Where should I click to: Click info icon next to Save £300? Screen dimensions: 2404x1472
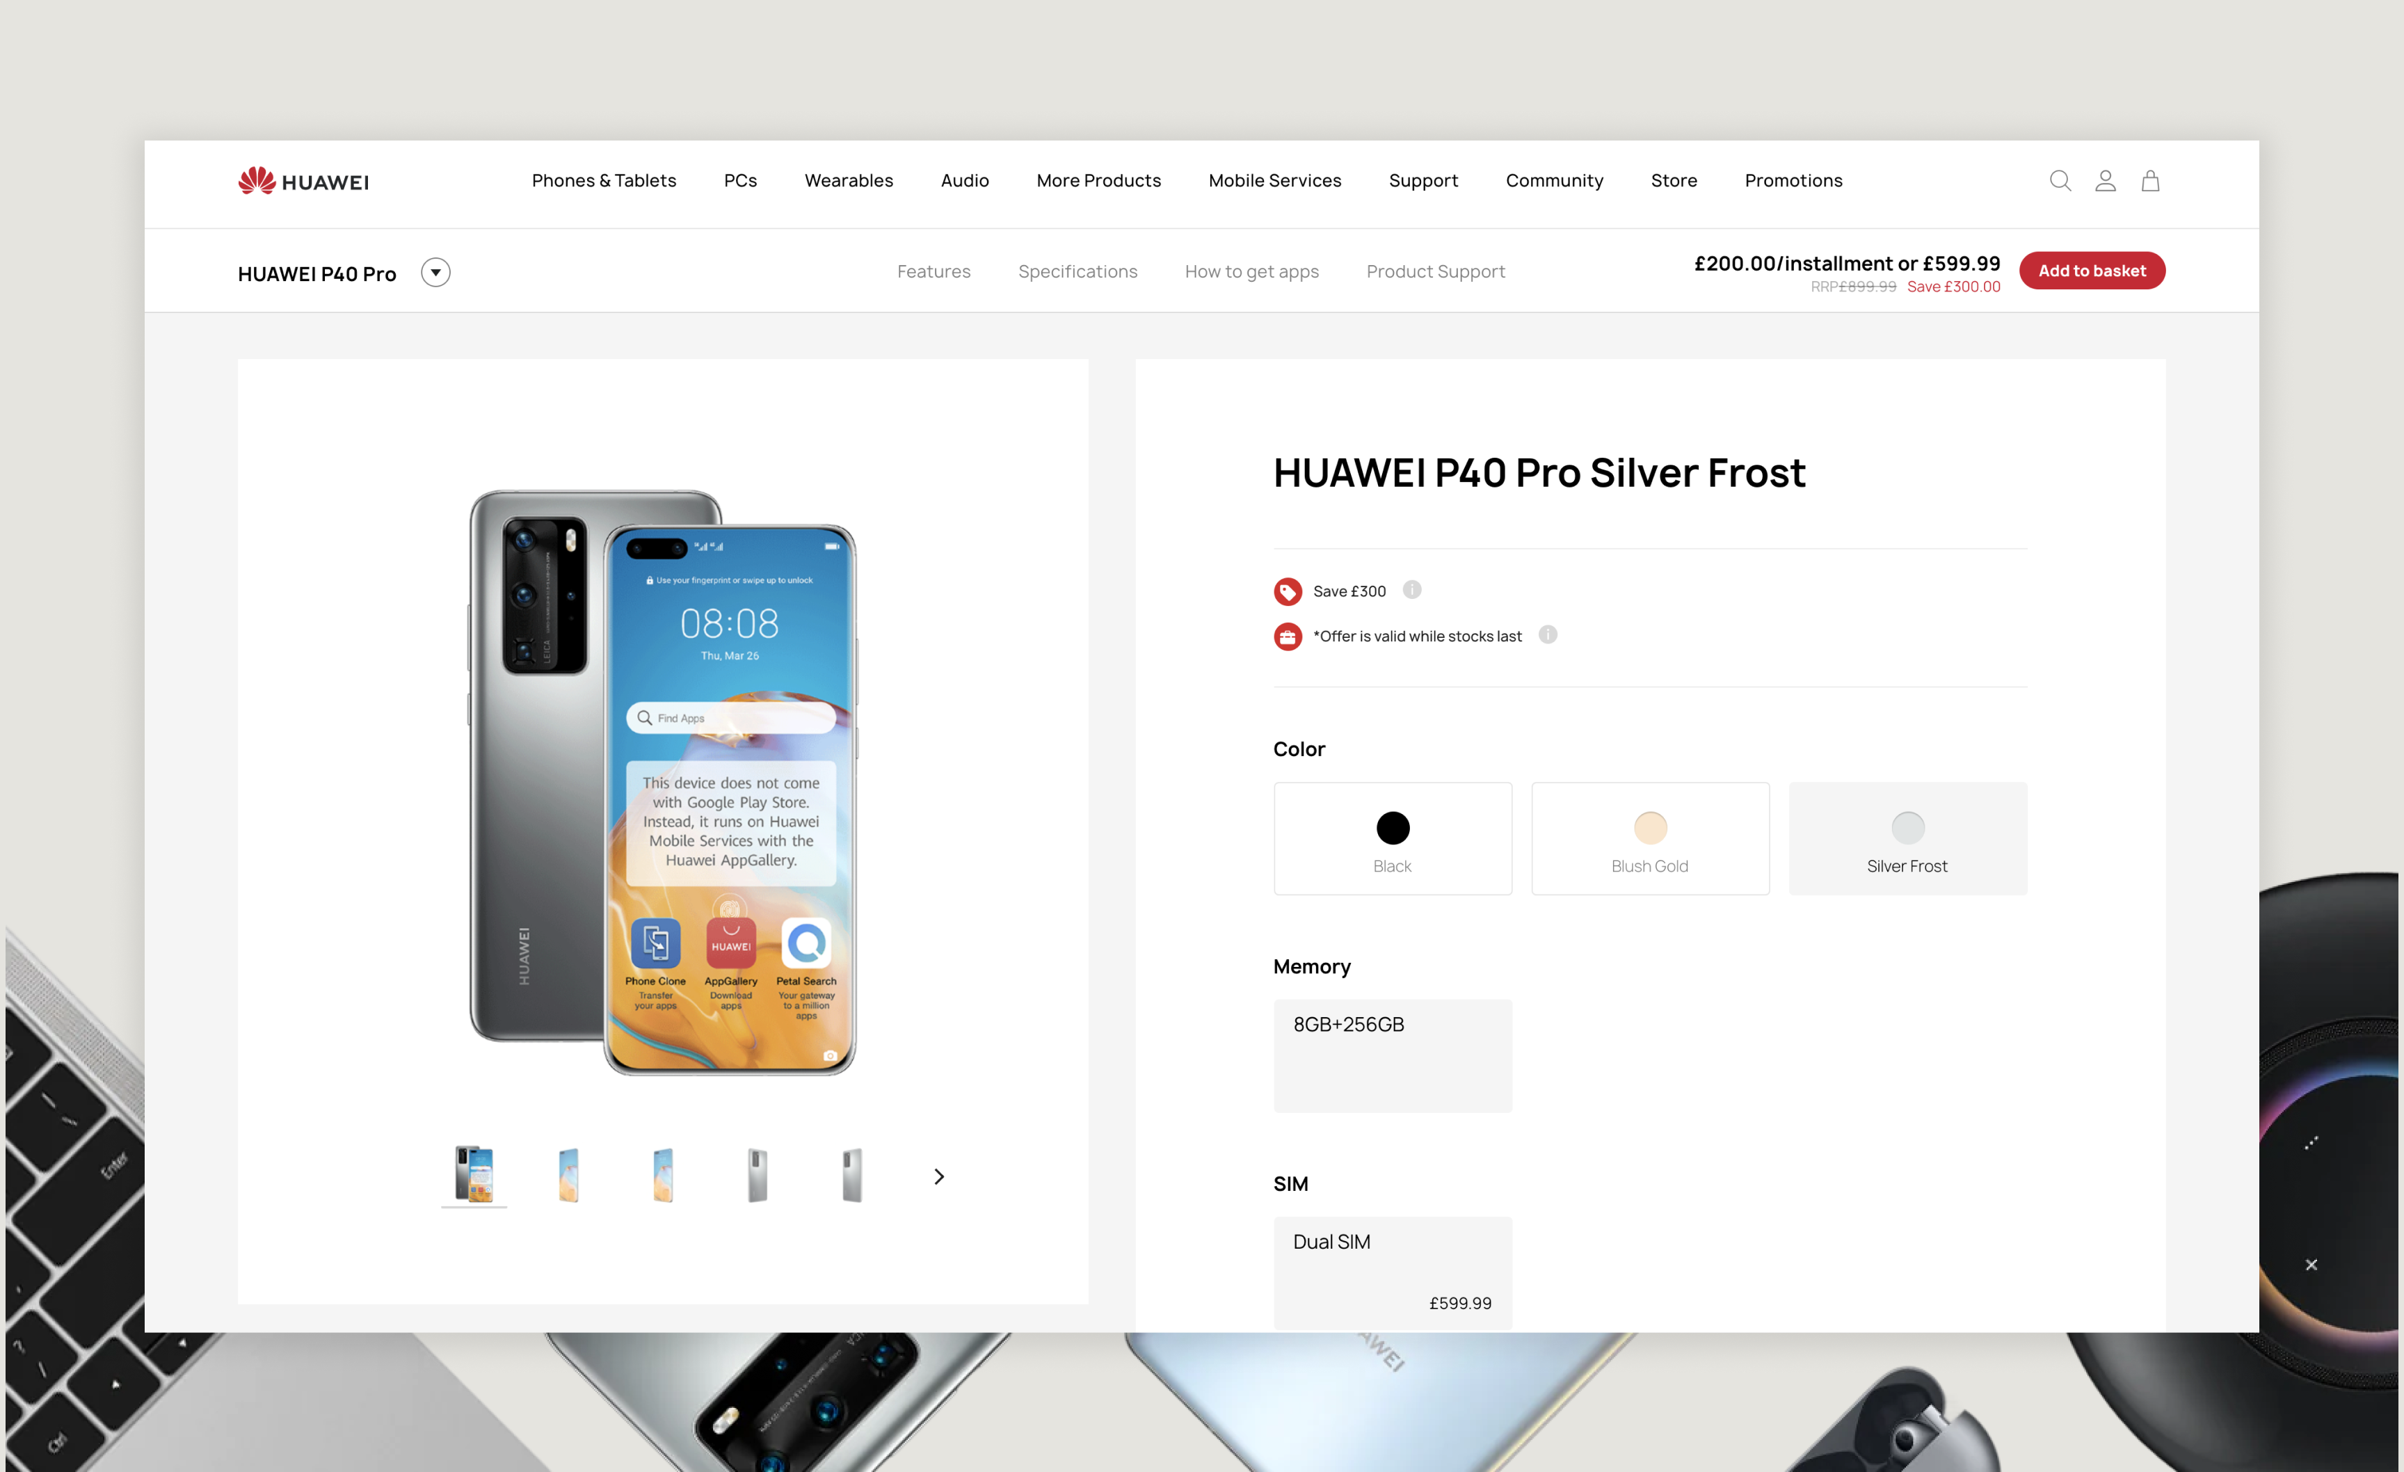(x=1412, y=589)
